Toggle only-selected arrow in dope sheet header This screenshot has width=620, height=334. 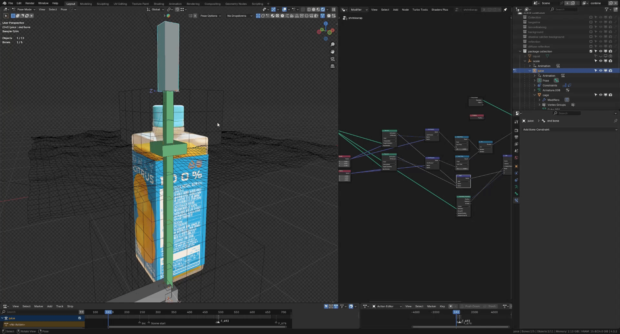(x=326, y=306)
